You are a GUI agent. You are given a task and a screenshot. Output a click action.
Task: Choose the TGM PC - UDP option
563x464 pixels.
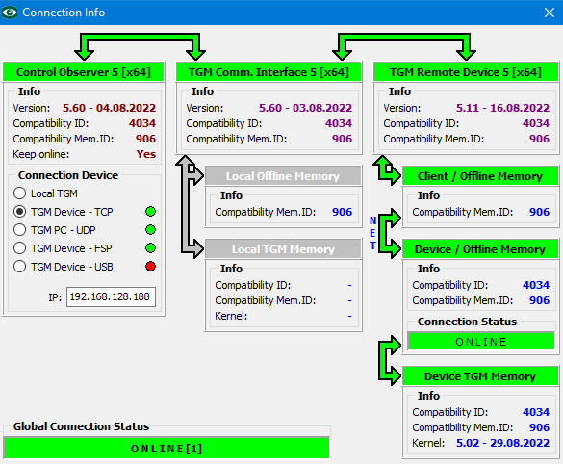(19, 230)
